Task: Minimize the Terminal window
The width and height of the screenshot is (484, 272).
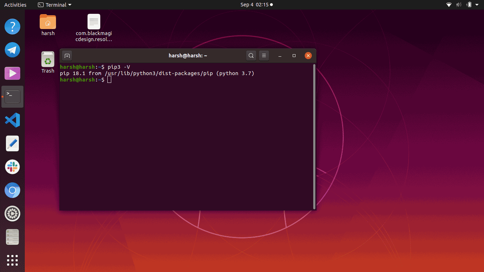Action: click(280, 56)
